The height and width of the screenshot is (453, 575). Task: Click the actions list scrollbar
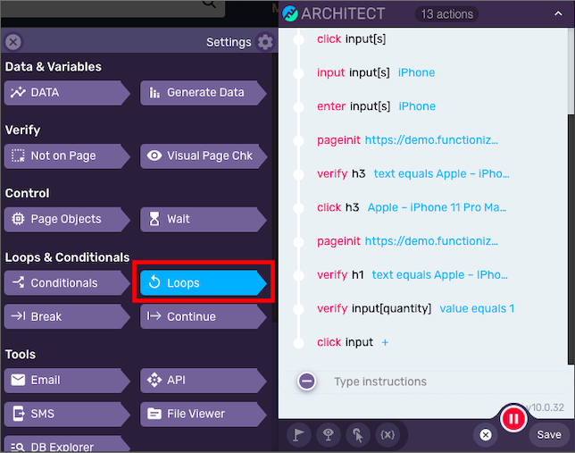(571, 239)
